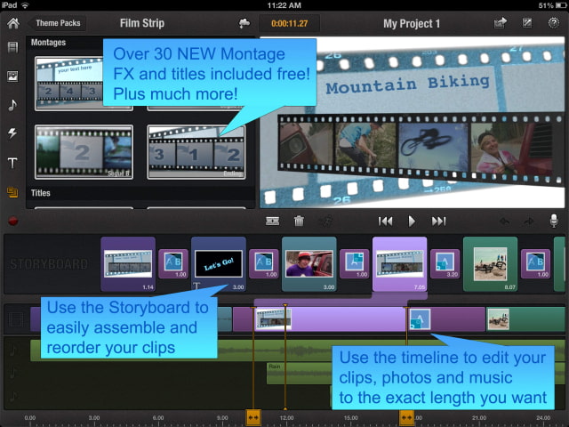569x427 pixels.
Task: Click the split clip razor icon
Action: (x=272, y=222)
